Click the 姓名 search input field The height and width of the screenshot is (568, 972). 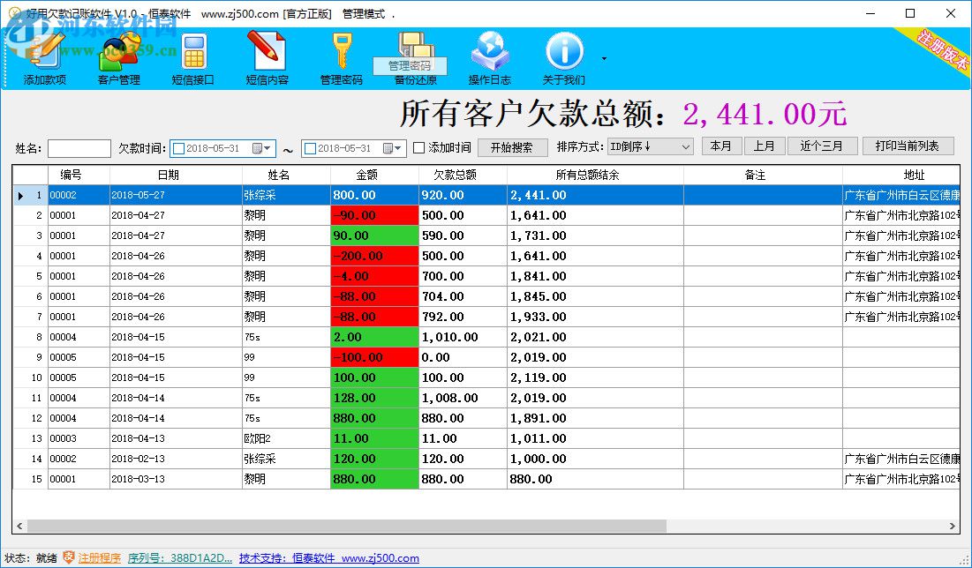tap(79, 149)
